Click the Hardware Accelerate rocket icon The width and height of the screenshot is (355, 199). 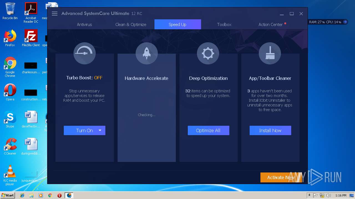(147, 53)
